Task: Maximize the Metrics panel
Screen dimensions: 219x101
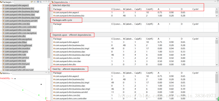Action: pyautogui.click(x=49, y=73)
